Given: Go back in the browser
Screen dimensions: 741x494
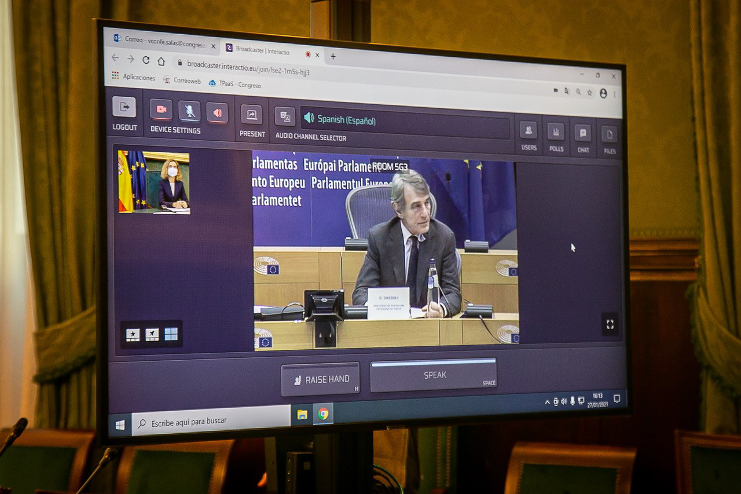Looking at the screenshot, I should click(115, 57).
